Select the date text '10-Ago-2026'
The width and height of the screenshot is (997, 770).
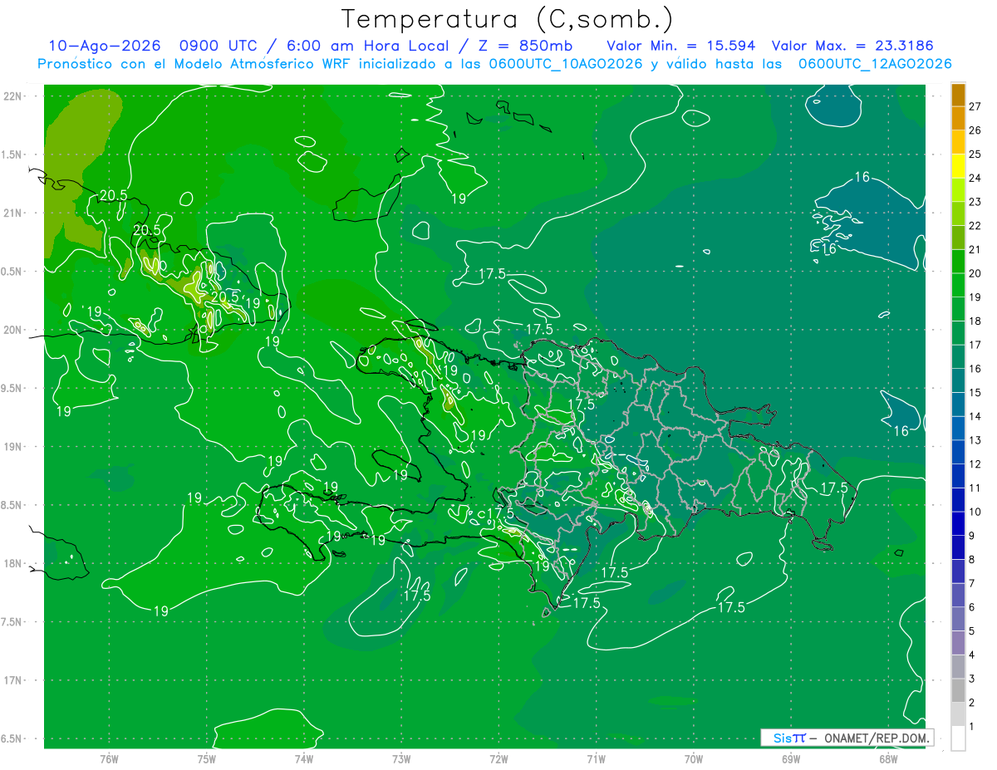tap(104, 46)
